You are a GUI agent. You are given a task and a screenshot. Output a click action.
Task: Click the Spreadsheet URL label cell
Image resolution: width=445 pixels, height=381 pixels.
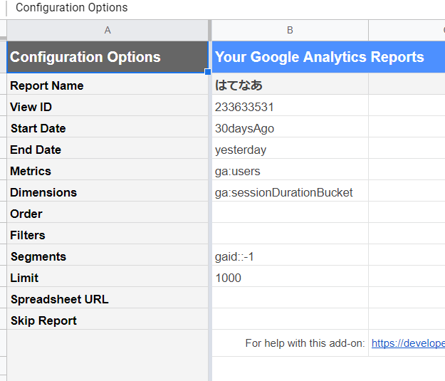tap(108, 298)
